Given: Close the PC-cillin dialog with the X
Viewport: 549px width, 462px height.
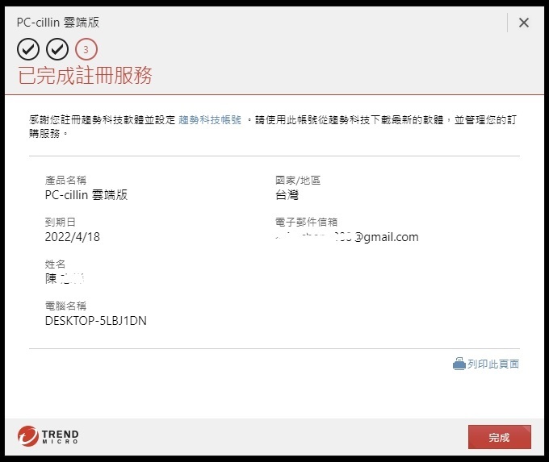Looking at the screenshot, I should 524,23.
